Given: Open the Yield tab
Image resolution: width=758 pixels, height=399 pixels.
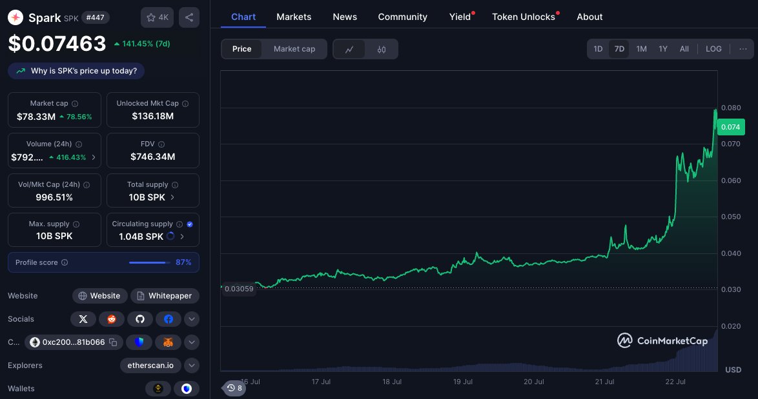Looking at the screenshot, I should tap(460, 17).
